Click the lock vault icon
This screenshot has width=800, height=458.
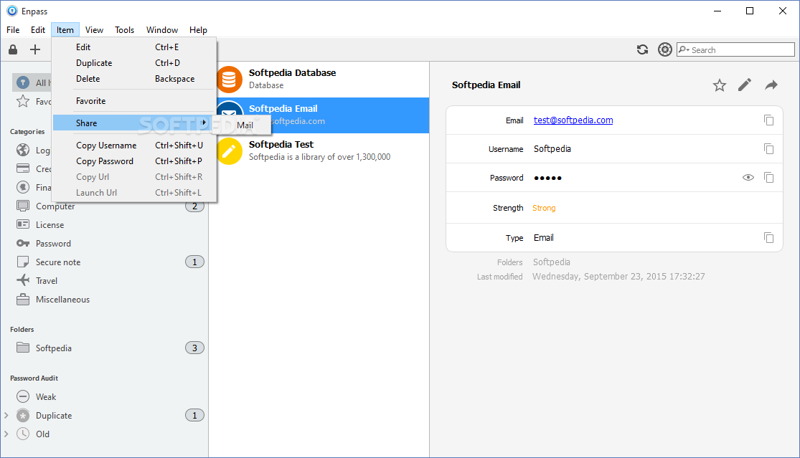[13, 49]
